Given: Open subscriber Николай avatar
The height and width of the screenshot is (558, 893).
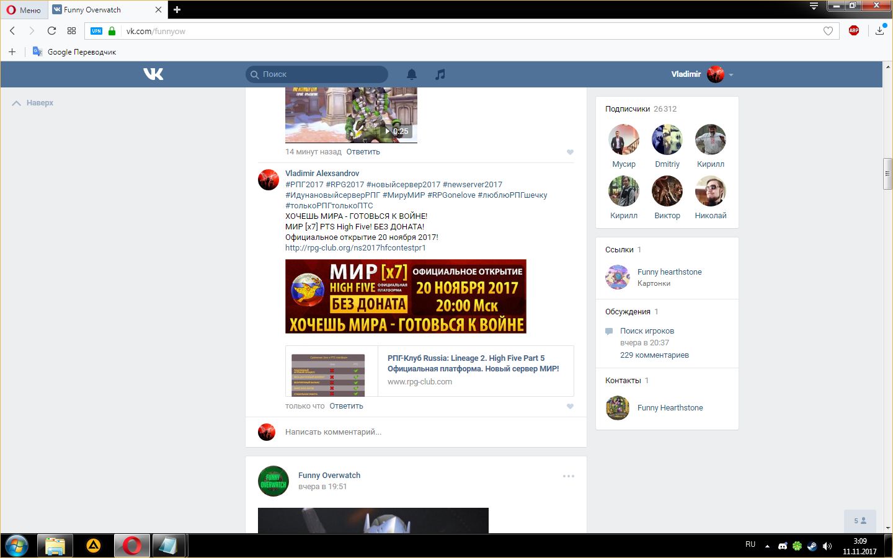Looking at the screenshot, I should click(x=711, y=191).
